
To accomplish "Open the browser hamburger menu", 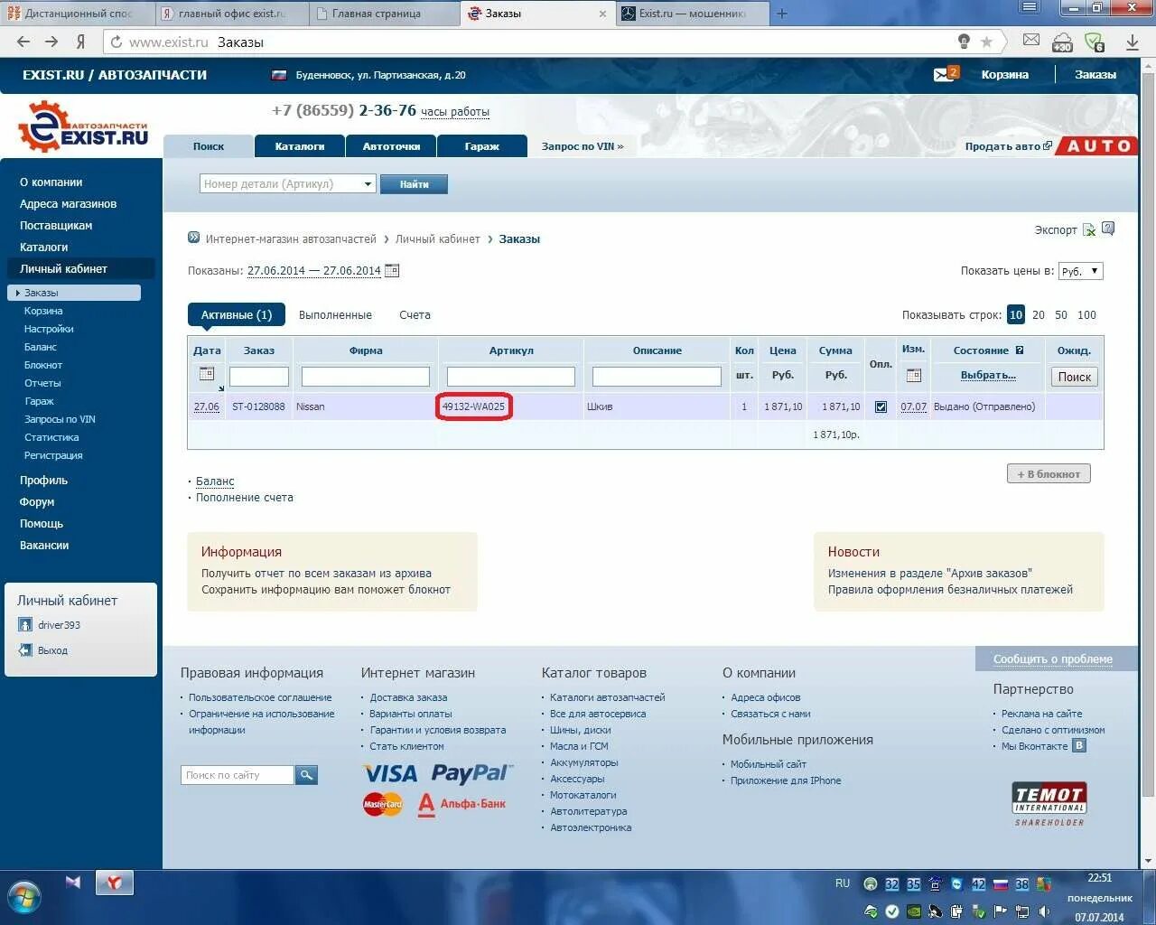I will [x=1029, y=8].
